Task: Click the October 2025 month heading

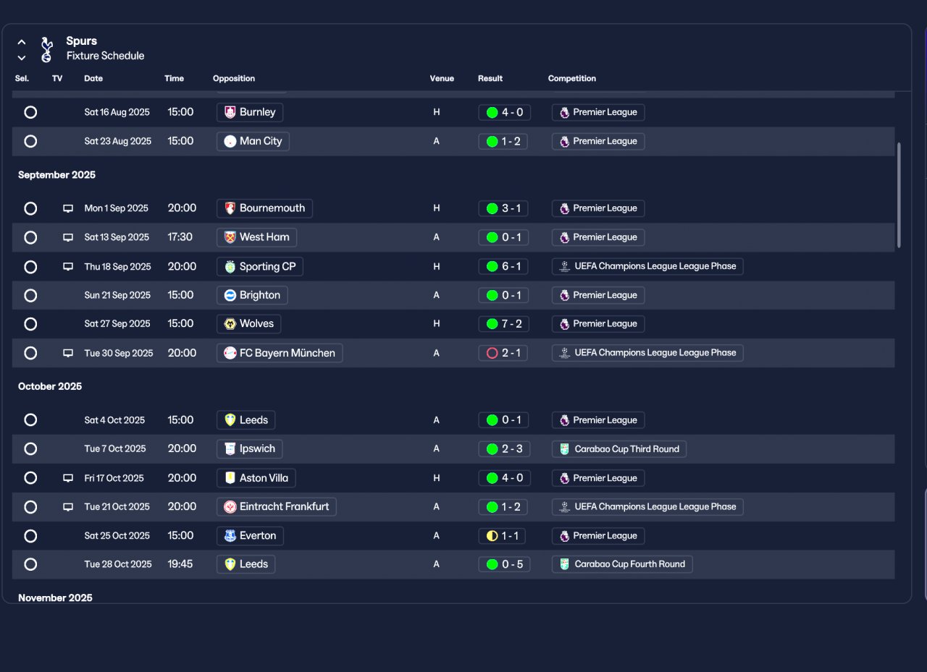Action: [x=50, y=386]
